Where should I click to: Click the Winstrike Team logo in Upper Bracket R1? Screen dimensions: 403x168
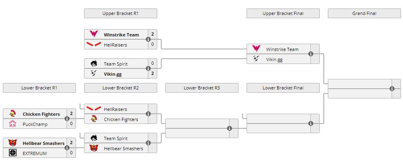click(x=94, y=34)
